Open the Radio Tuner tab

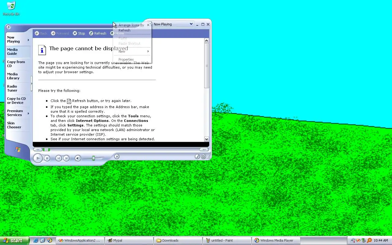click(18, 89)
